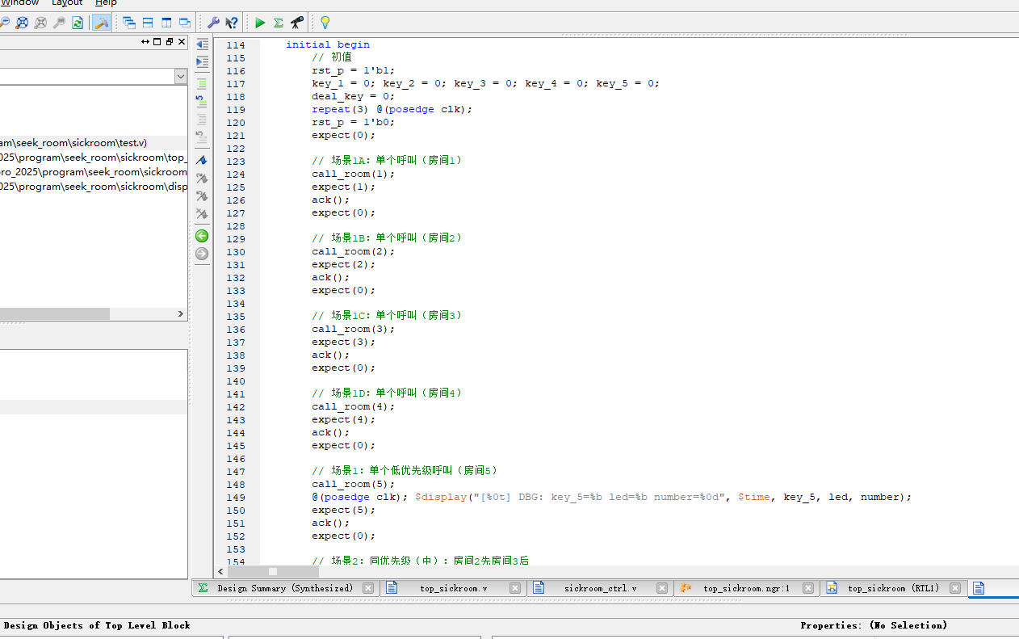Place cursor on line 119 repeat statement

pyautogui.click(x=392, y=109)
